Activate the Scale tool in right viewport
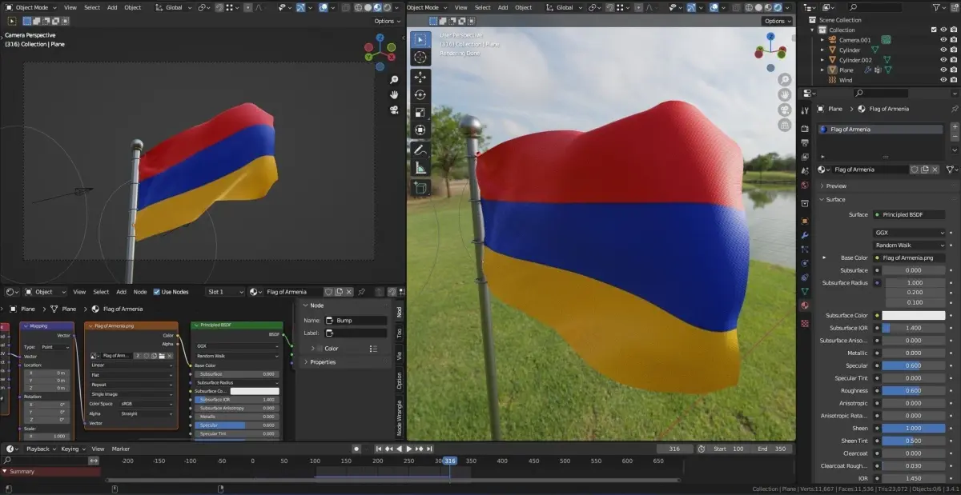This screenshot has height=495, width=961. tap(420, 113)
